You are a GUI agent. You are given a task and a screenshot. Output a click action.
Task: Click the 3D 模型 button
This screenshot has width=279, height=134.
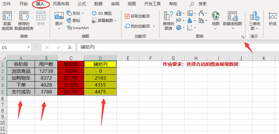[102, 13]
